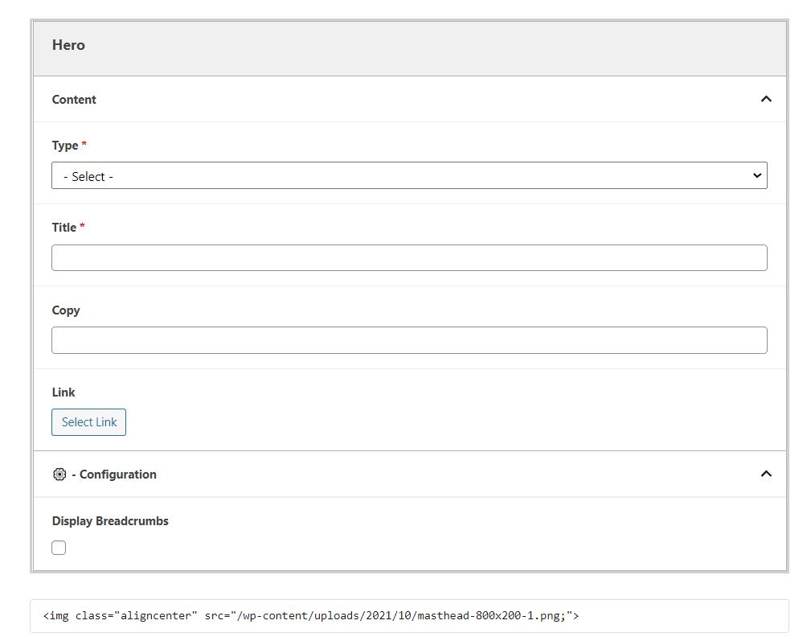Click the Copy field label
The width and height of the screenshot is (811, 641).
[66, 310]
